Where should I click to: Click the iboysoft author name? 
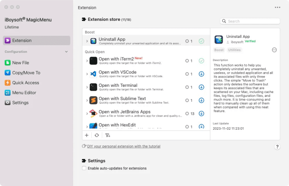237,42
